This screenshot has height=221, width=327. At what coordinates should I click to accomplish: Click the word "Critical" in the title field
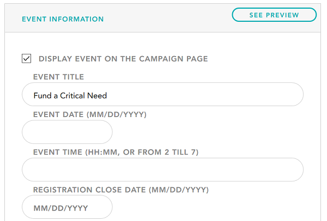pyautogui.click(x=72, y=96)
